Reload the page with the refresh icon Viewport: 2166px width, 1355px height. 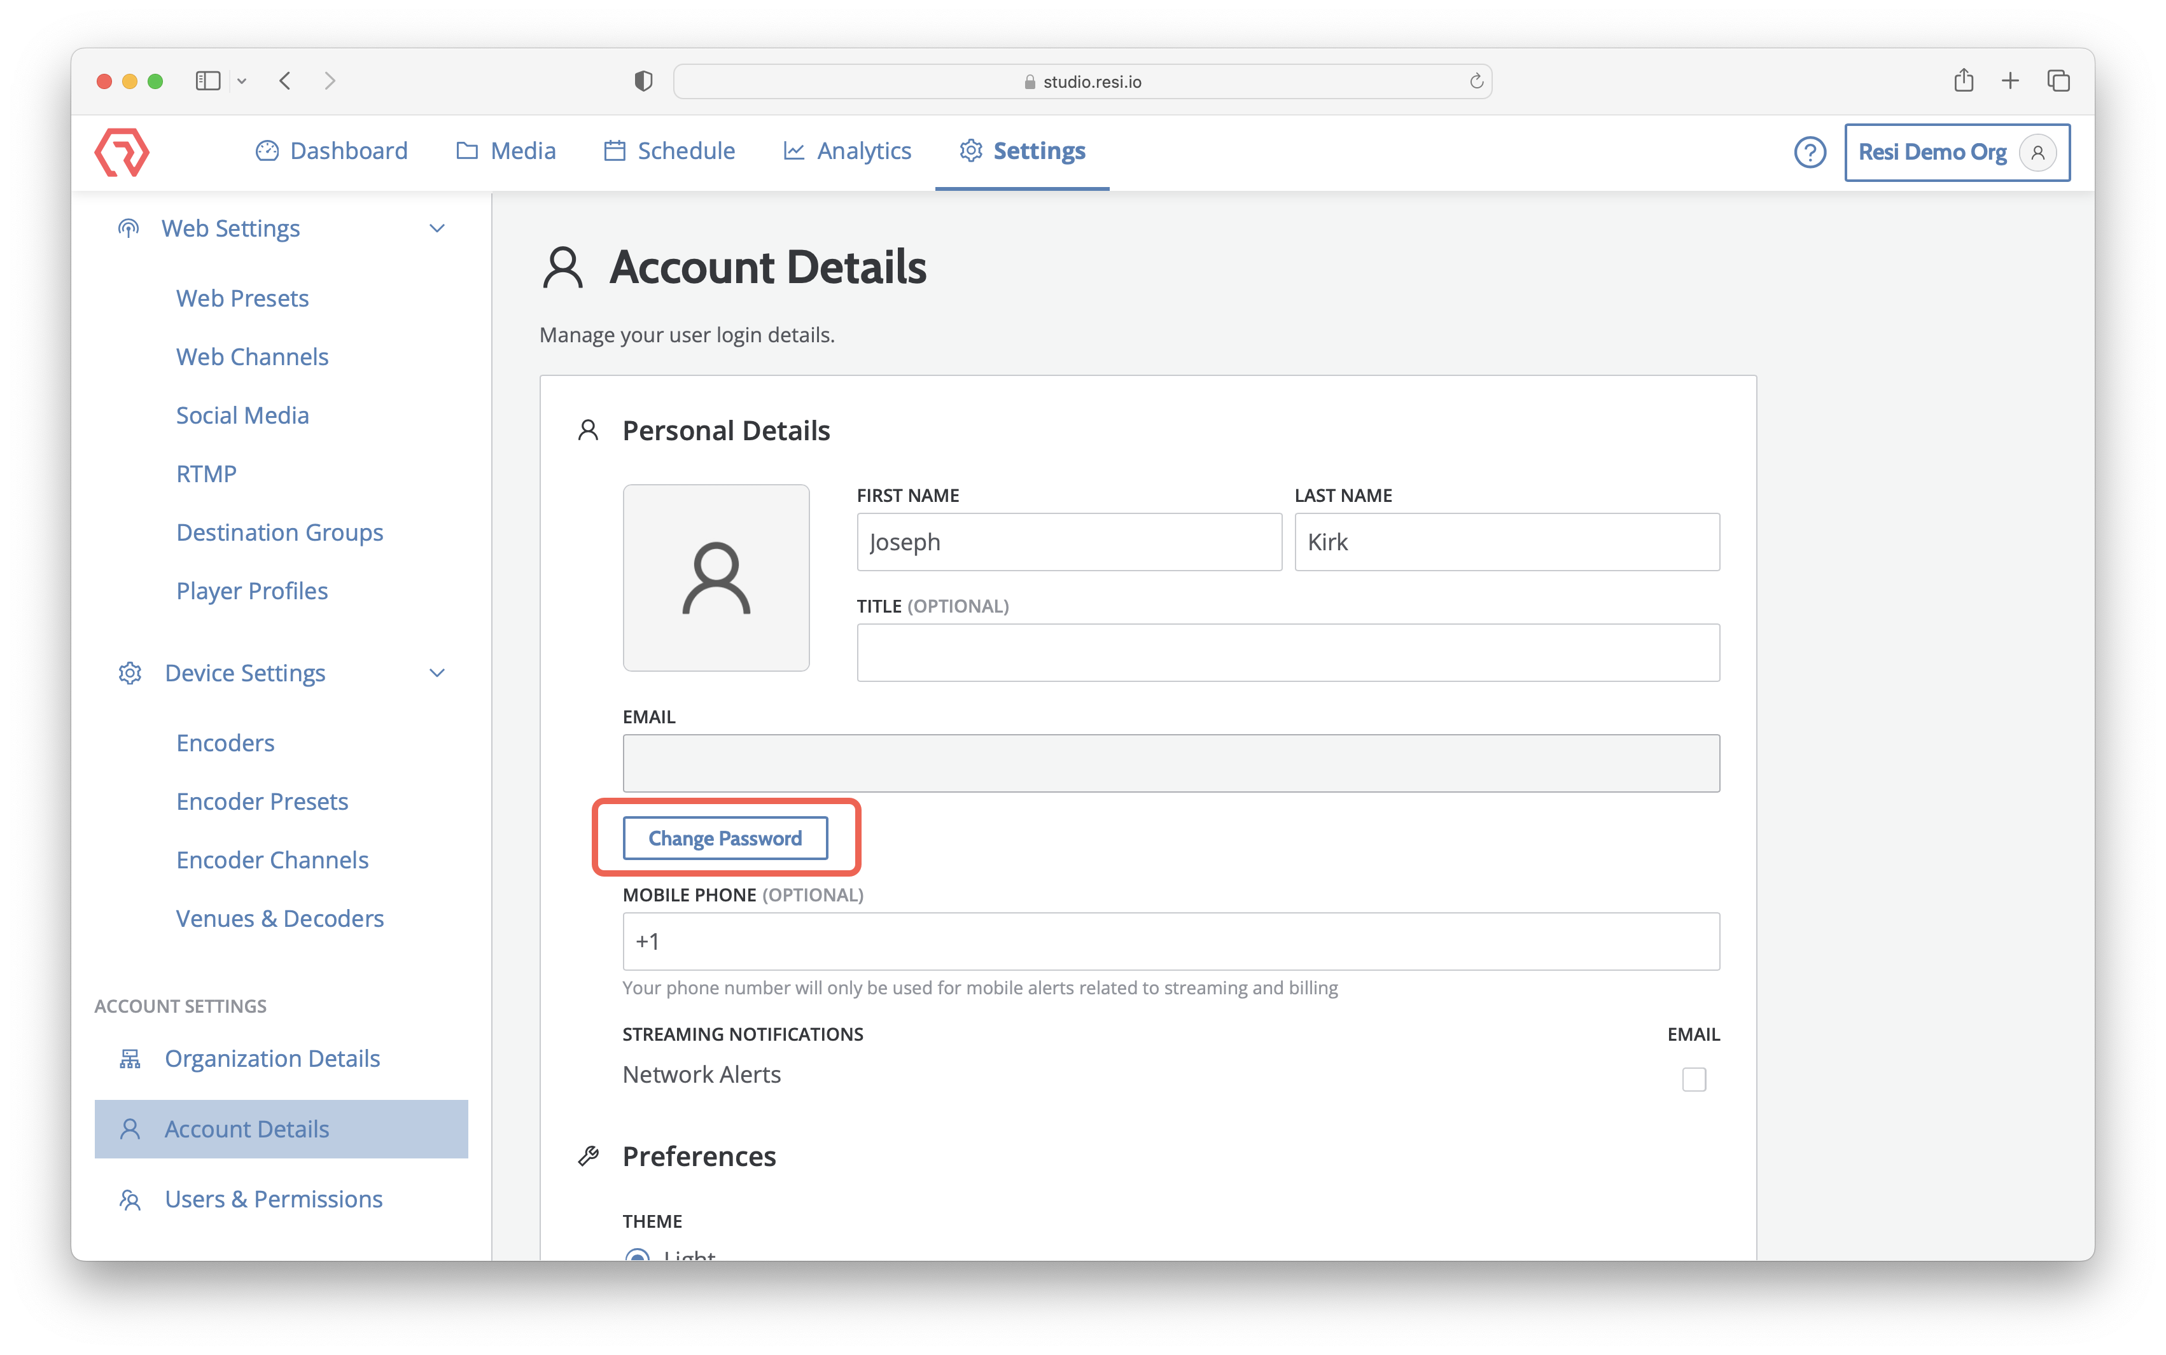tap(1476, 81)
